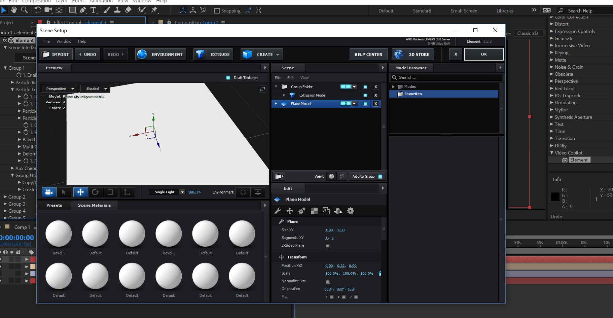Select the Zoom magnifier tool in After Effects
The width and height of the screenshot is (613, 318).
tap(24, 10)
